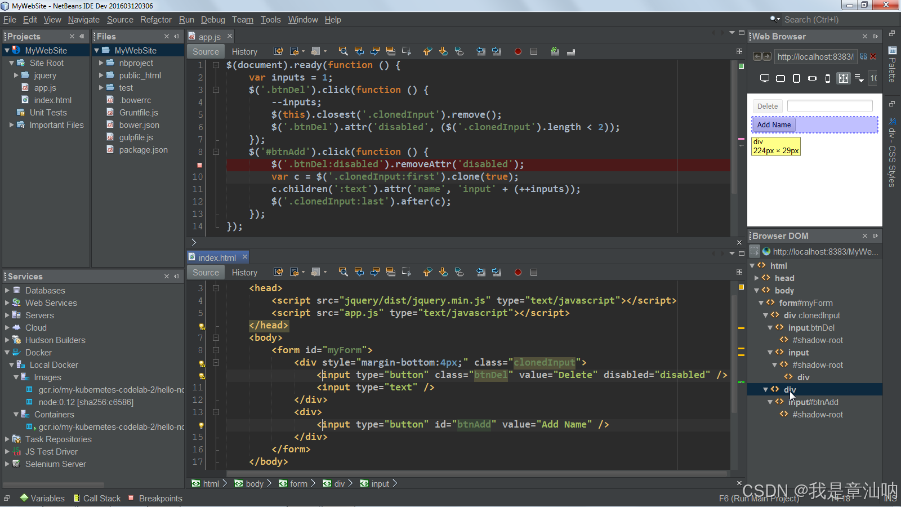The image size is (901, 507).
Task: Toggle Bookmark in index.html toolbar
Action: [459, 272]
